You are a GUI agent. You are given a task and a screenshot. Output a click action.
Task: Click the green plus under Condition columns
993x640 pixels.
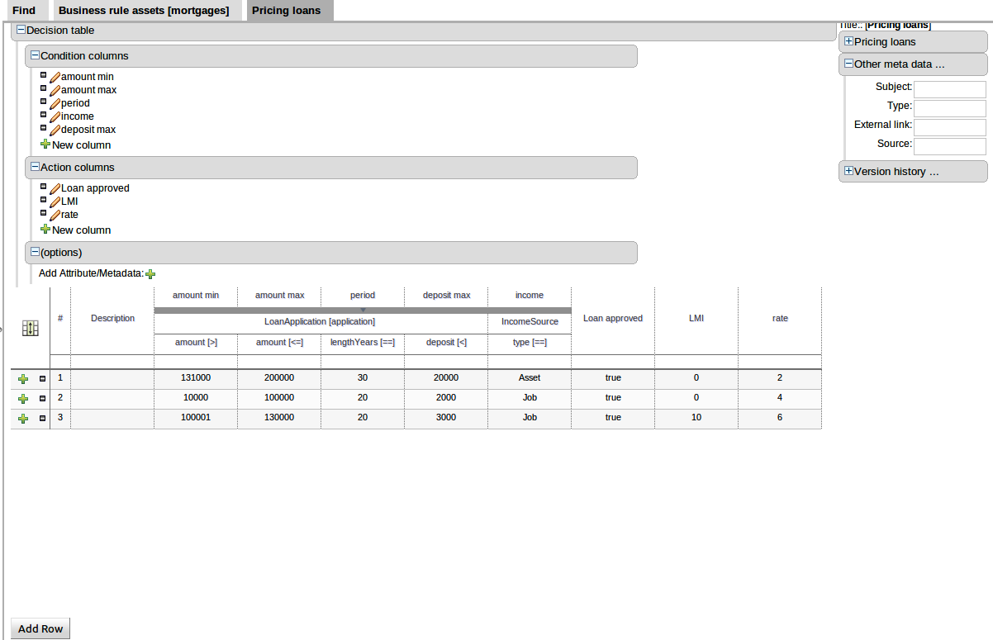45,145
